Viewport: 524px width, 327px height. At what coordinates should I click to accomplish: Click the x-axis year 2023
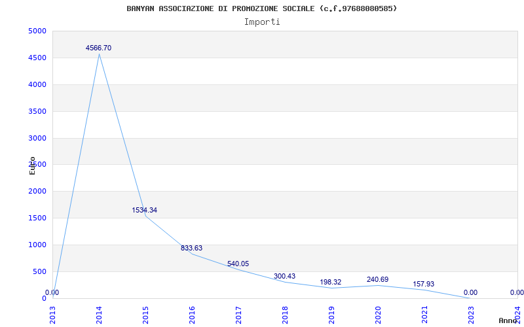point(471,315)
